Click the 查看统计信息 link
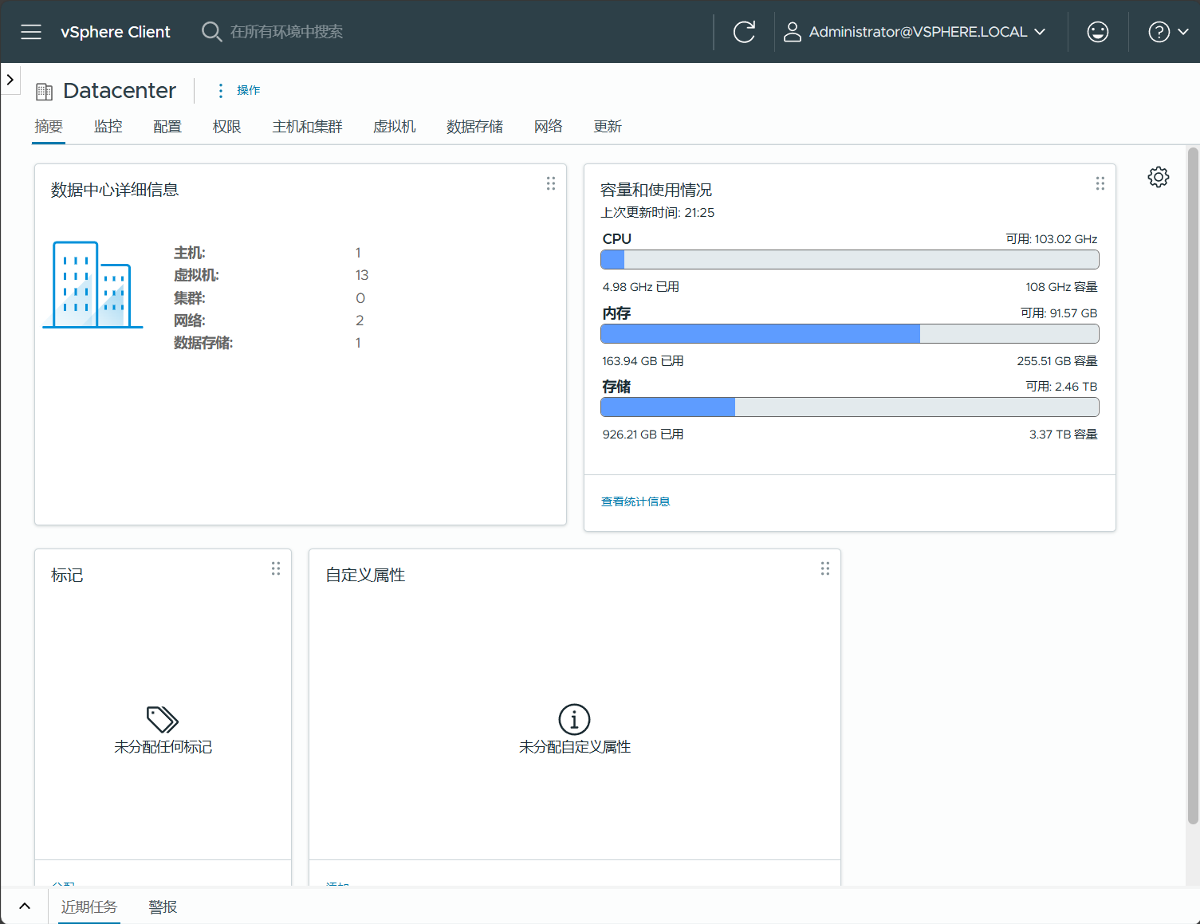 pyautogui.click(x=635, y=501)
